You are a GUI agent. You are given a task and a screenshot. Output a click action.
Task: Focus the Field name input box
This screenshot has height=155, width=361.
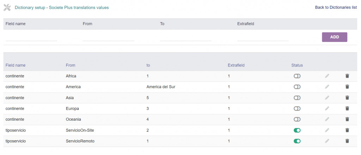tap(31, 37)
